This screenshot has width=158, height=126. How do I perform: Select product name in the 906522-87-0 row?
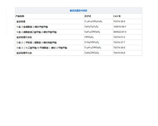click(x=37, y=32)
